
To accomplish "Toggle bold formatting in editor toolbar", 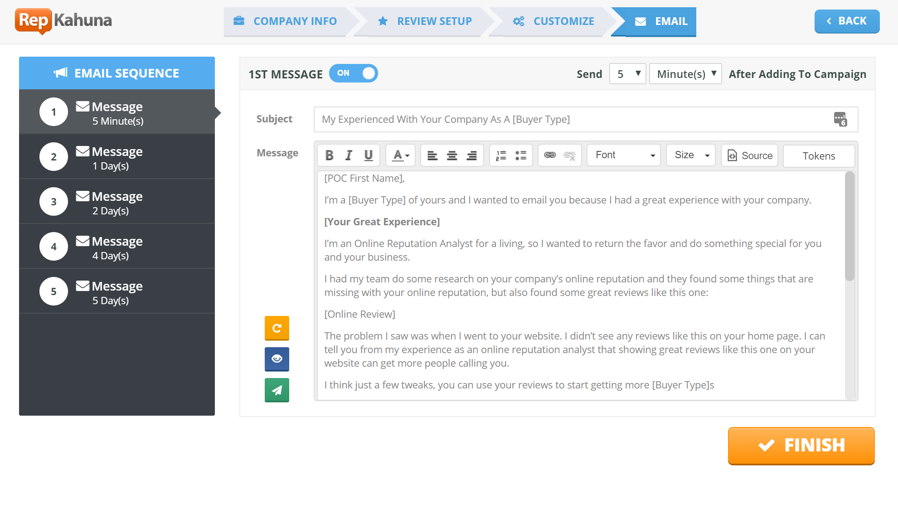I will (330, 155).
